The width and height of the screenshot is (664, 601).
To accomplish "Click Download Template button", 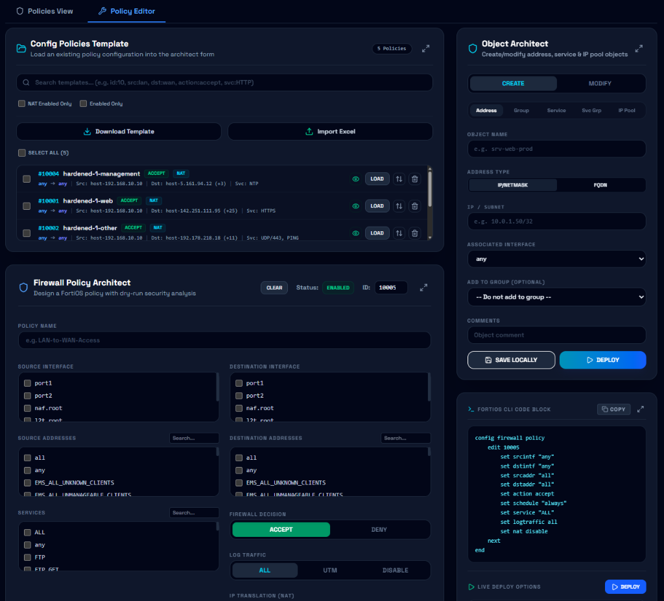I will [x=119, y=131].
